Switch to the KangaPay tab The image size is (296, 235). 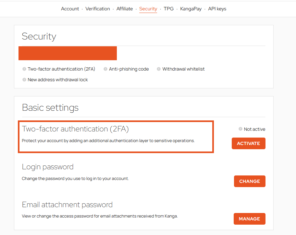click(191, 9)
